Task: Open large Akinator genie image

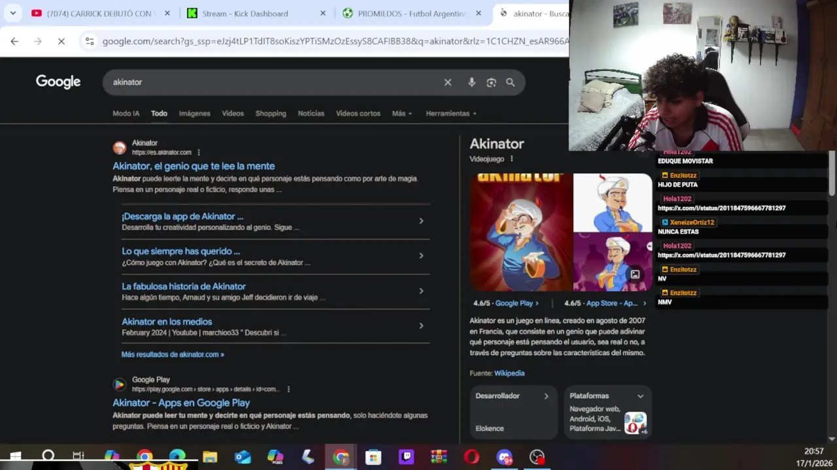Action: (x=521, y=232)
